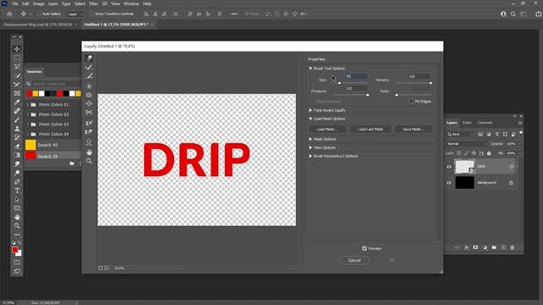
Task: Click the red foreground color swatch
Action: [x=15, y=250]
